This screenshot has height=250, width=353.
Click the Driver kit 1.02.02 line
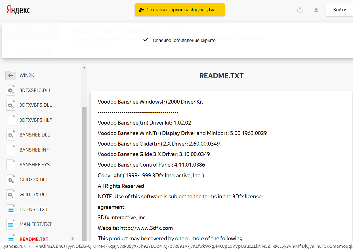144,123
